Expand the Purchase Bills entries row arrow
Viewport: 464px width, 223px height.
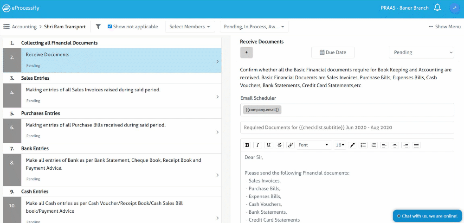(218, 132)
